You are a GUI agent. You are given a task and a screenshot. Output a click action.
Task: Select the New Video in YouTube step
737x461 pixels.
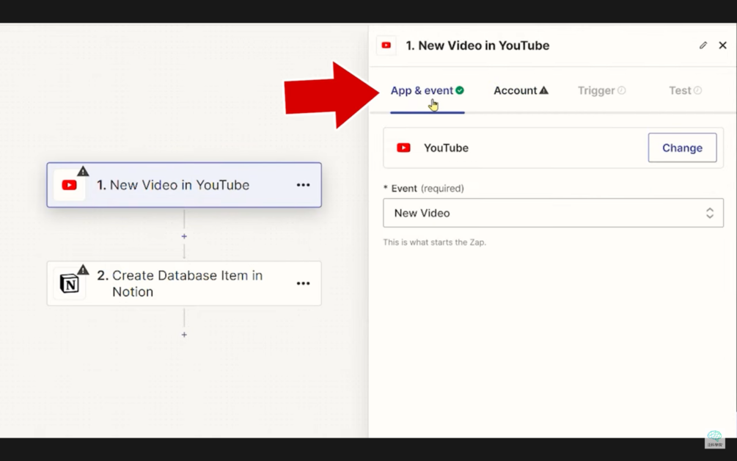[x=180, y=185]
